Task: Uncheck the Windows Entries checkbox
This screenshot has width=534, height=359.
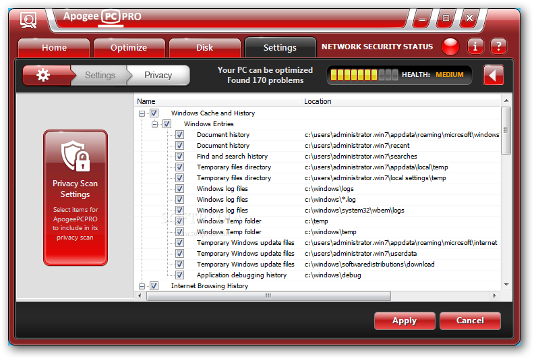Action: pos(167,123)
